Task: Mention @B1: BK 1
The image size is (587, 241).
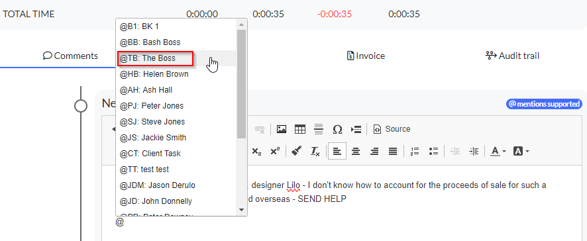Action: [x=176, y=26]
